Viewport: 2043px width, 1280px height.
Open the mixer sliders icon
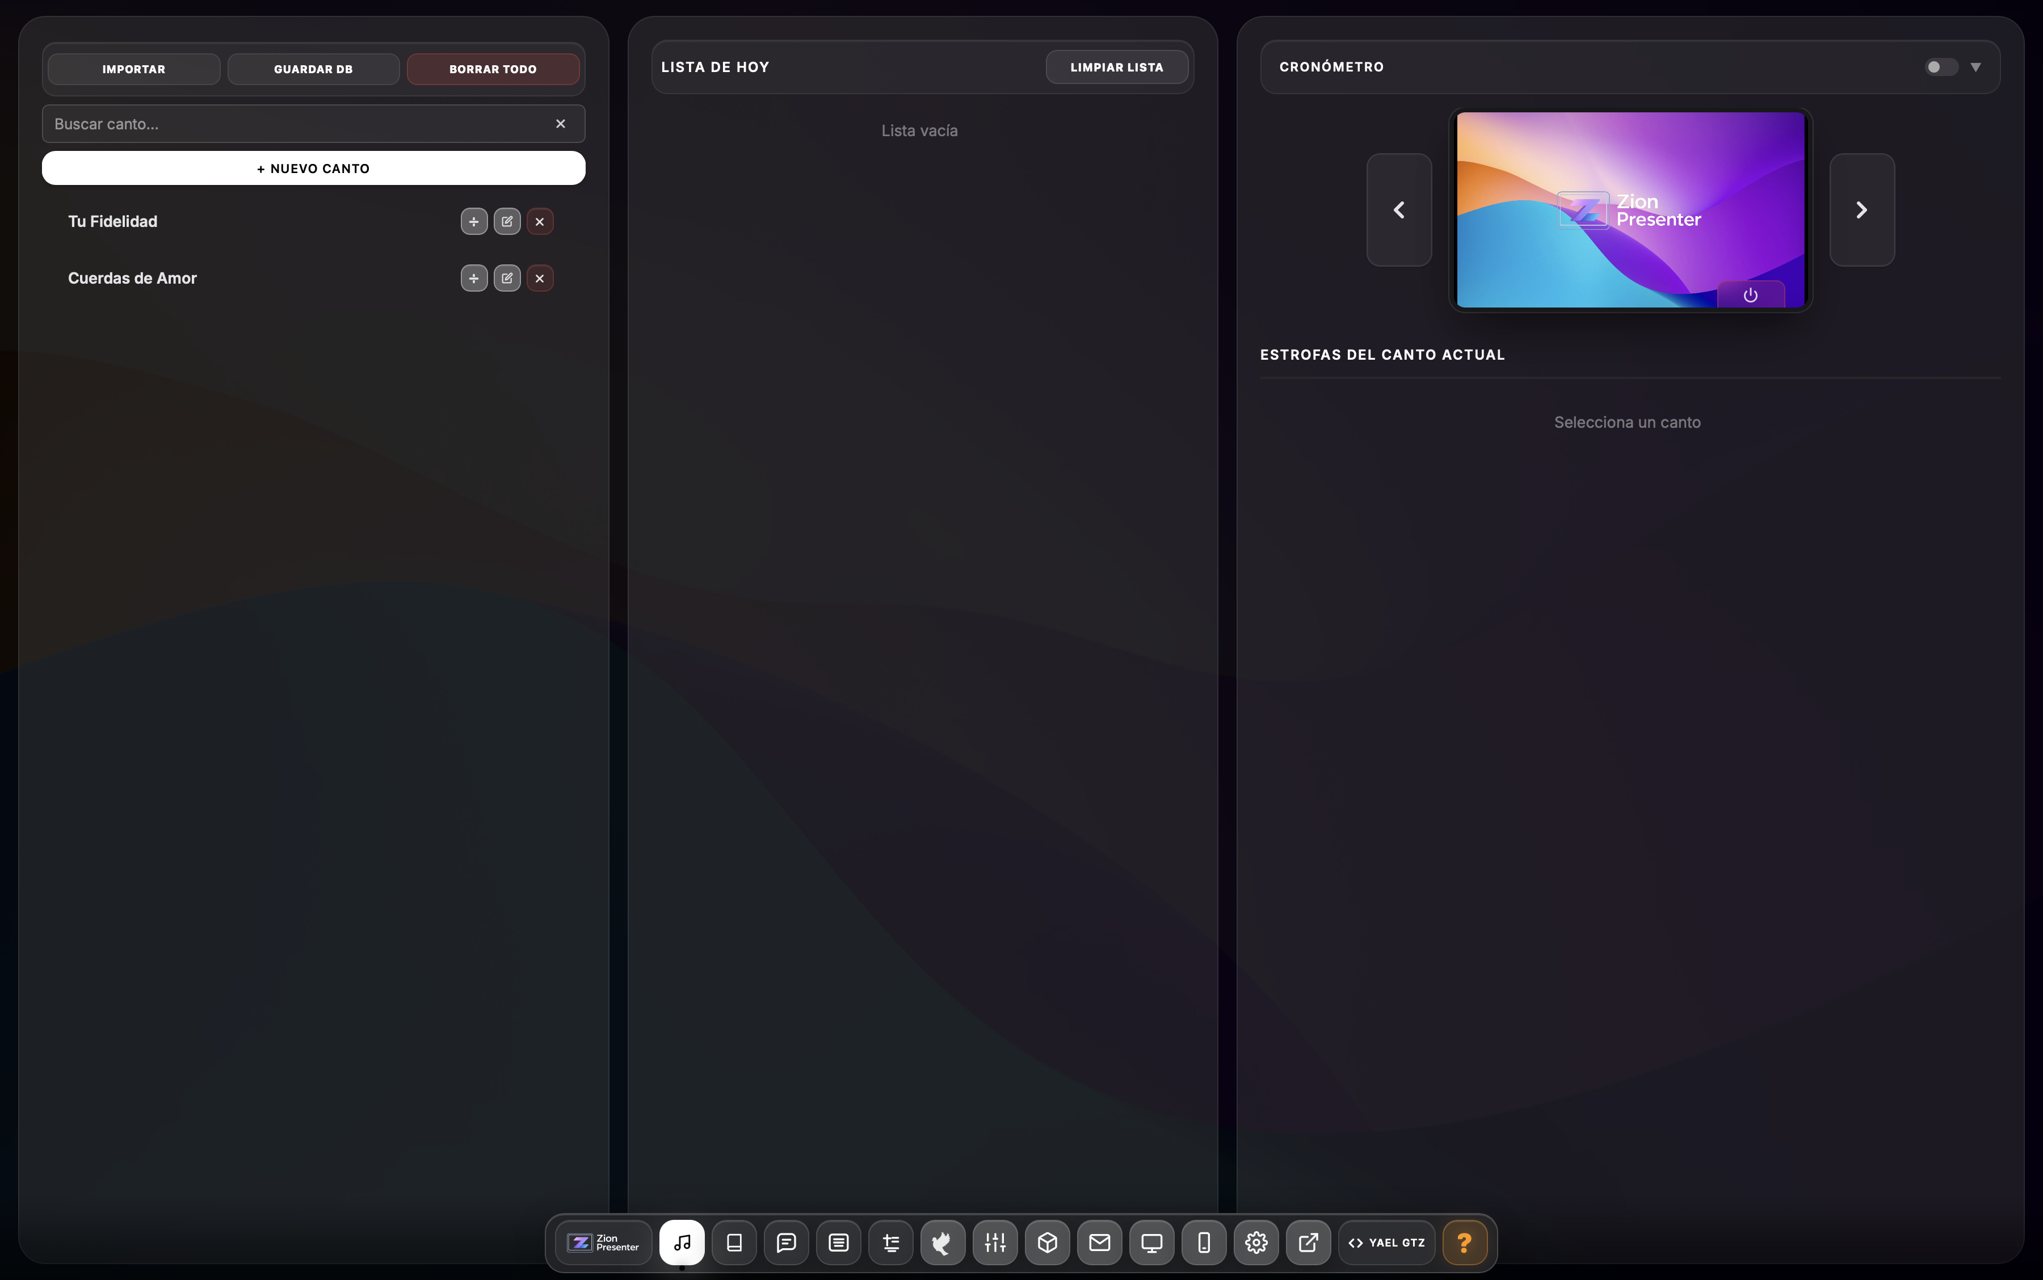(995, 1242)
